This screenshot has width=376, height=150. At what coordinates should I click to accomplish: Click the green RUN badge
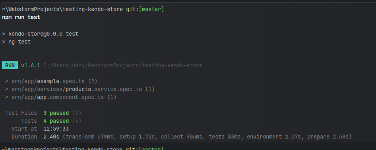(10, 65)
